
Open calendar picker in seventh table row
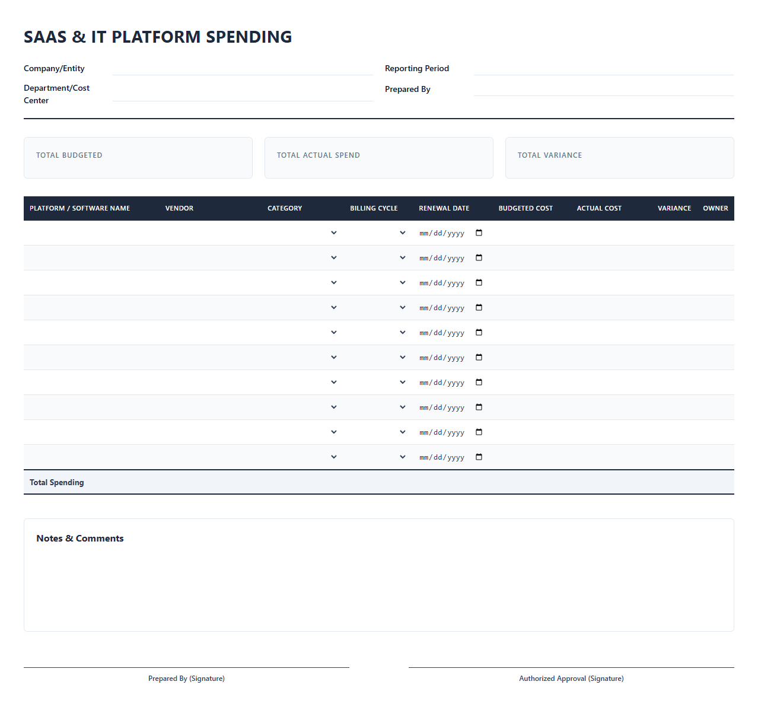coord(479,383)
